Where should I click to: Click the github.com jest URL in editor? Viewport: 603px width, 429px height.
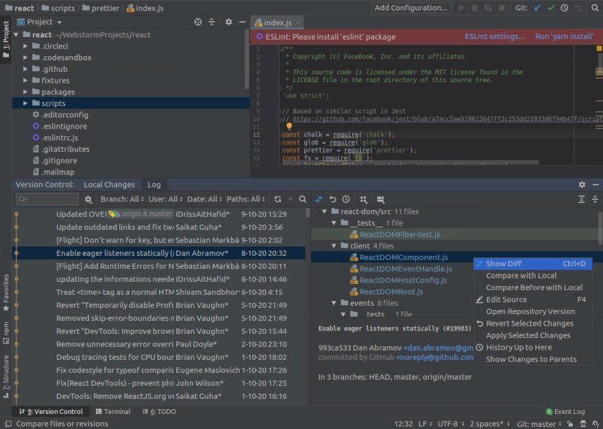447,119
